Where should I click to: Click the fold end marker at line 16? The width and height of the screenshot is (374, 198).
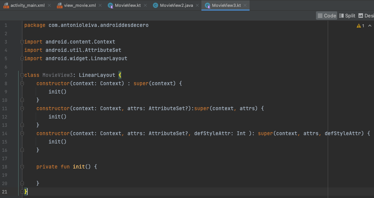22,150
